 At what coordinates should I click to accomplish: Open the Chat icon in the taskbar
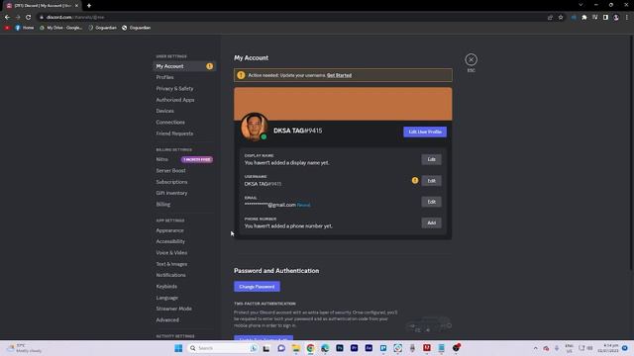tap(281, 348)
